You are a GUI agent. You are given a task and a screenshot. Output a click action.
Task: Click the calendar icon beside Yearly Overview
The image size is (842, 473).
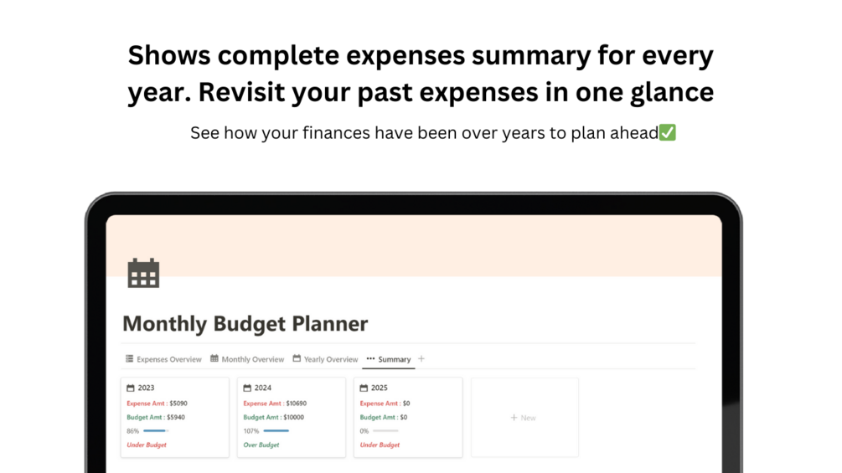[297, 359]
